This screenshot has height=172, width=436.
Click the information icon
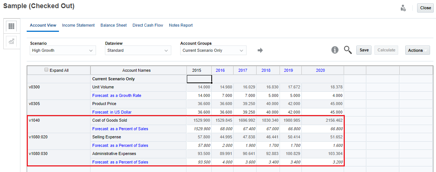click(x=335, y=50)
